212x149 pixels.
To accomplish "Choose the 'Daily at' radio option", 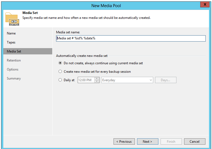I will (60, 80).
